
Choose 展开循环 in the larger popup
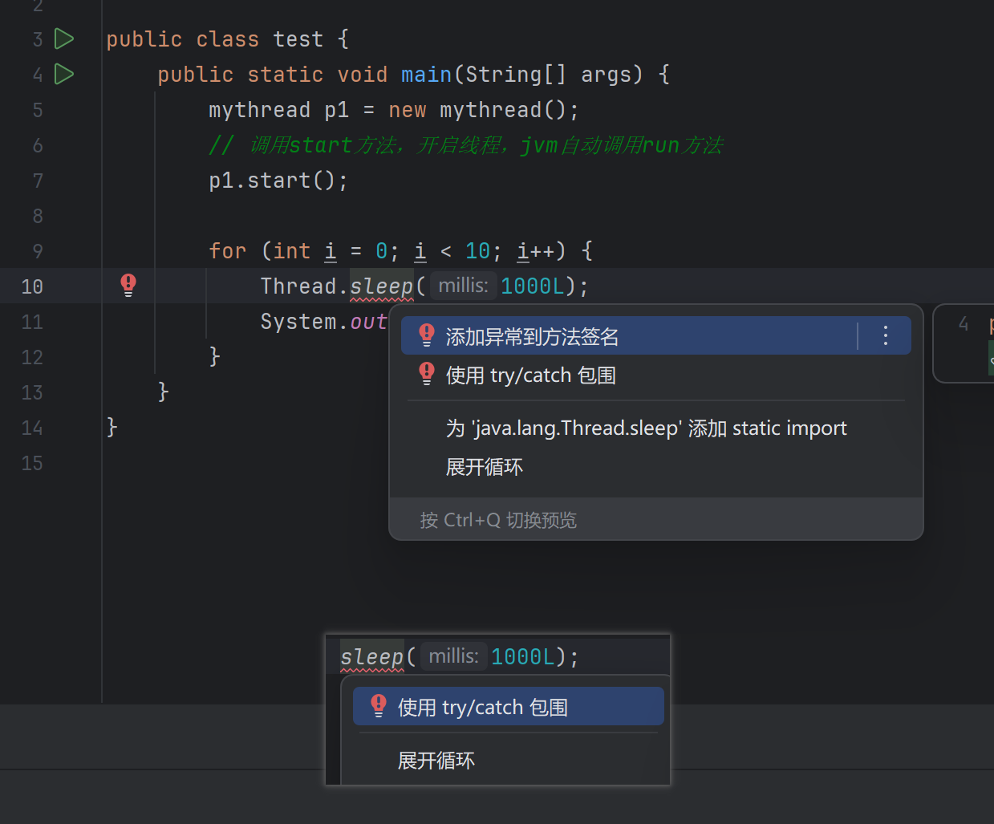484,467
